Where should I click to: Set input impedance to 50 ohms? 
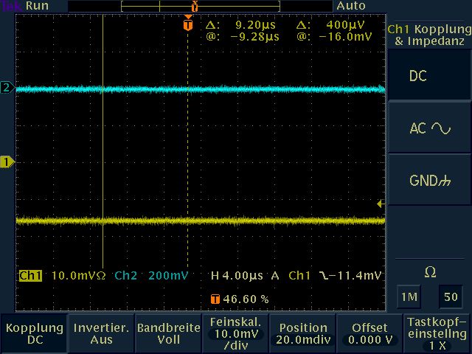coord(450,297)
